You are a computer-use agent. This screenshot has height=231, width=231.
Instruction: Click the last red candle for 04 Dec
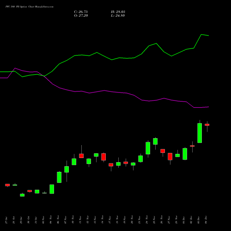point(207,125)
